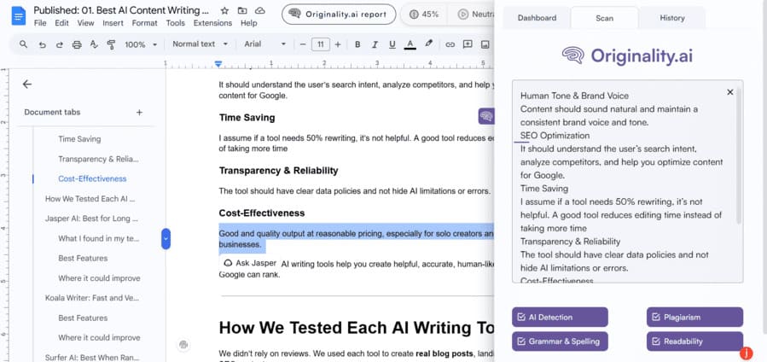Click the round icon left of the heading
This screenshot has height=362, width=767.
pos(184,344)
